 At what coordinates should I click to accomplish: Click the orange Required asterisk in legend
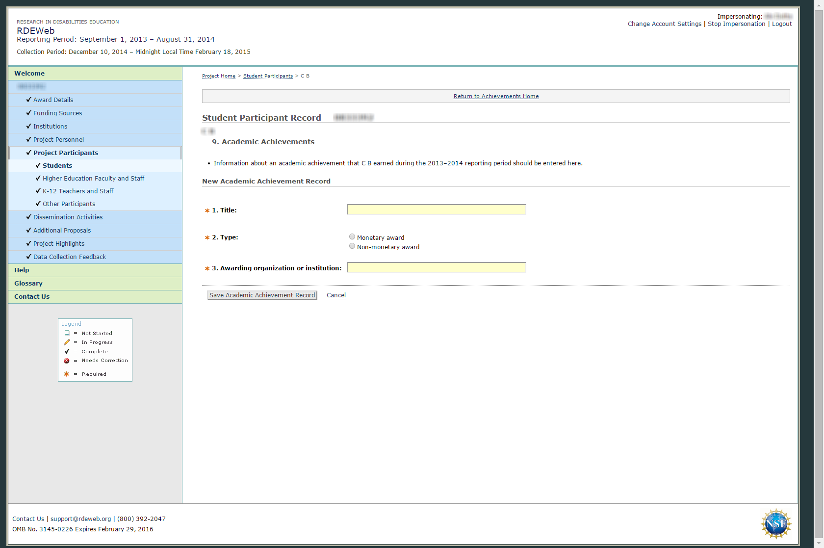click(67, 374)
